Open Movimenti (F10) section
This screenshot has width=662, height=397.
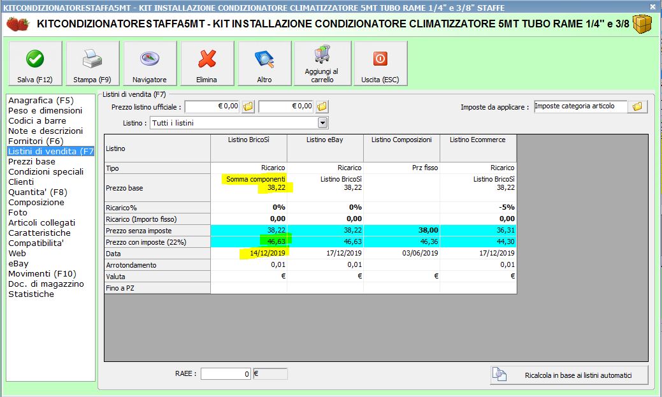tap(42, 273)
